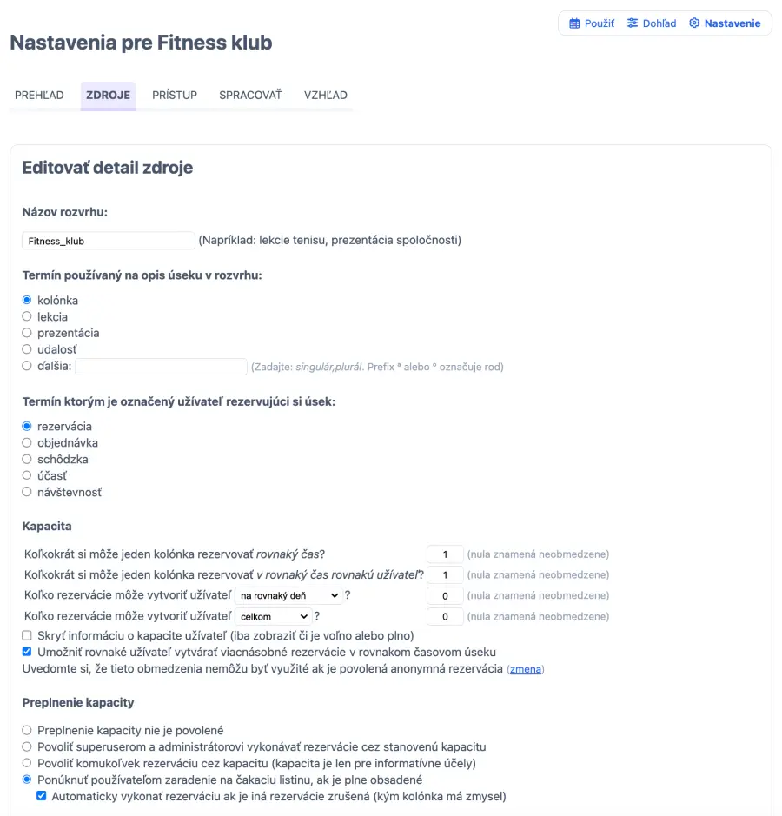
Task: Choose the 'objednávka' radio option
Action: 27,443
